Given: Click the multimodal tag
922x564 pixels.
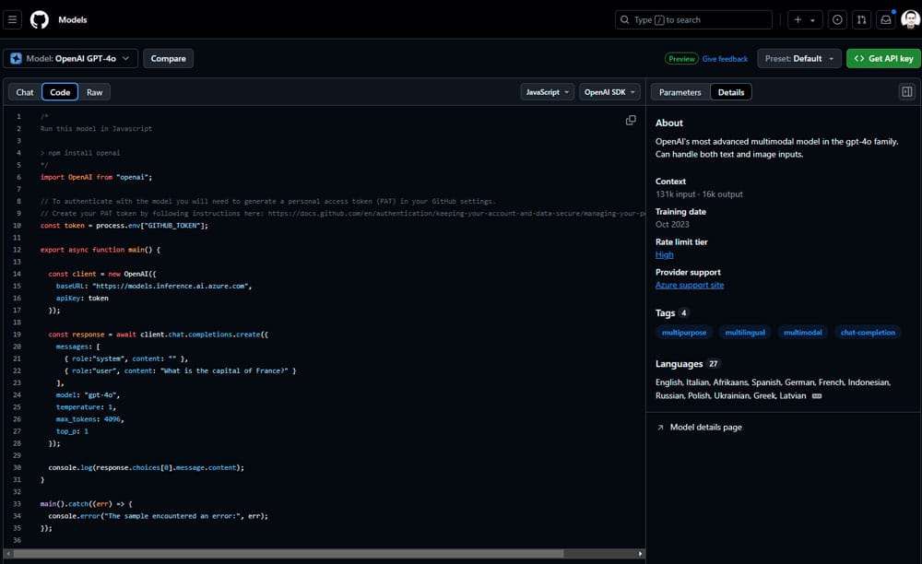Looking at the screenshot, I should pos(803,333).
